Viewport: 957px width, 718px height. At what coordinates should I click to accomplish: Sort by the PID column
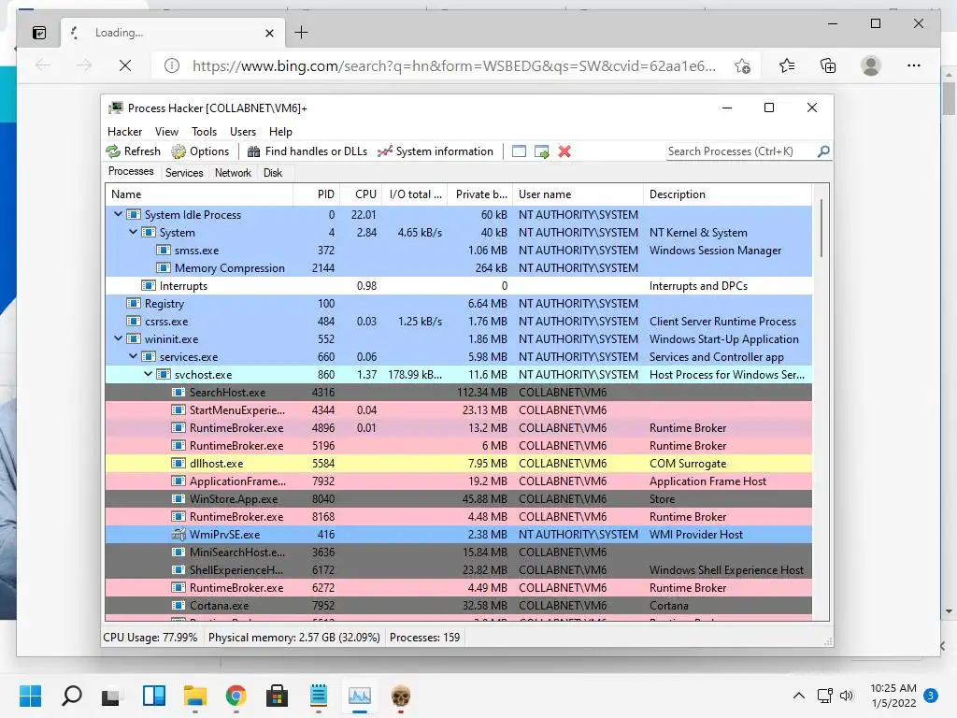point(316,194)
